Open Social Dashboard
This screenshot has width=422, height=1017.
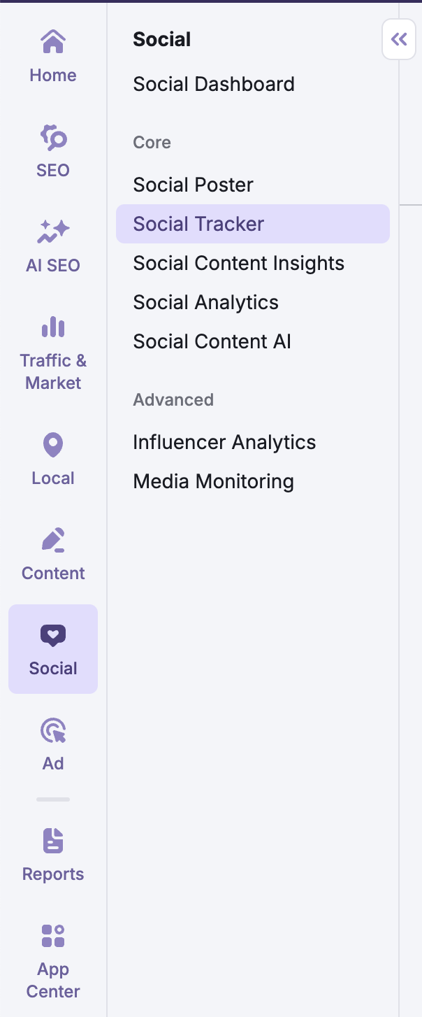tap(214, 84)
